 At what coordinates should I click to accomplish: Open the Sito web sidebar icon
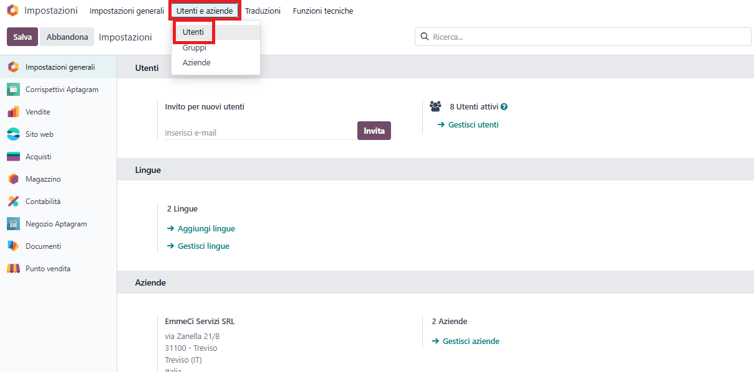(x=13, y=134)
